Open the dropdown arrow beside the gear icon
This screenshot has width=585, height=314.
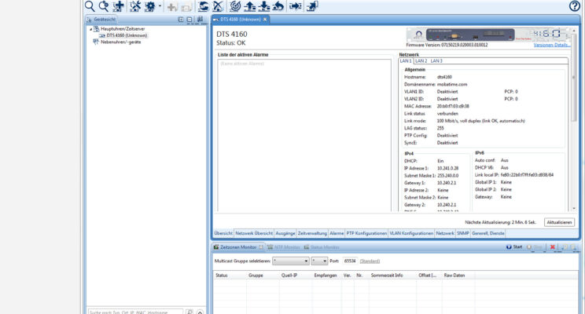click(x=160, y=6)
